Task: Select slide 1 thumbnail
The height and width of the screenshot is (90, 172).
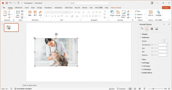Action: coord(11,28)
